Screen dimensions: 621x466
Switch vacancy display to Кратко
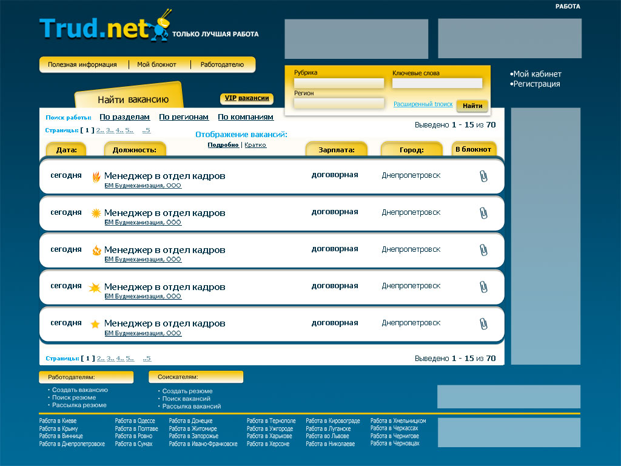point(255,145)
